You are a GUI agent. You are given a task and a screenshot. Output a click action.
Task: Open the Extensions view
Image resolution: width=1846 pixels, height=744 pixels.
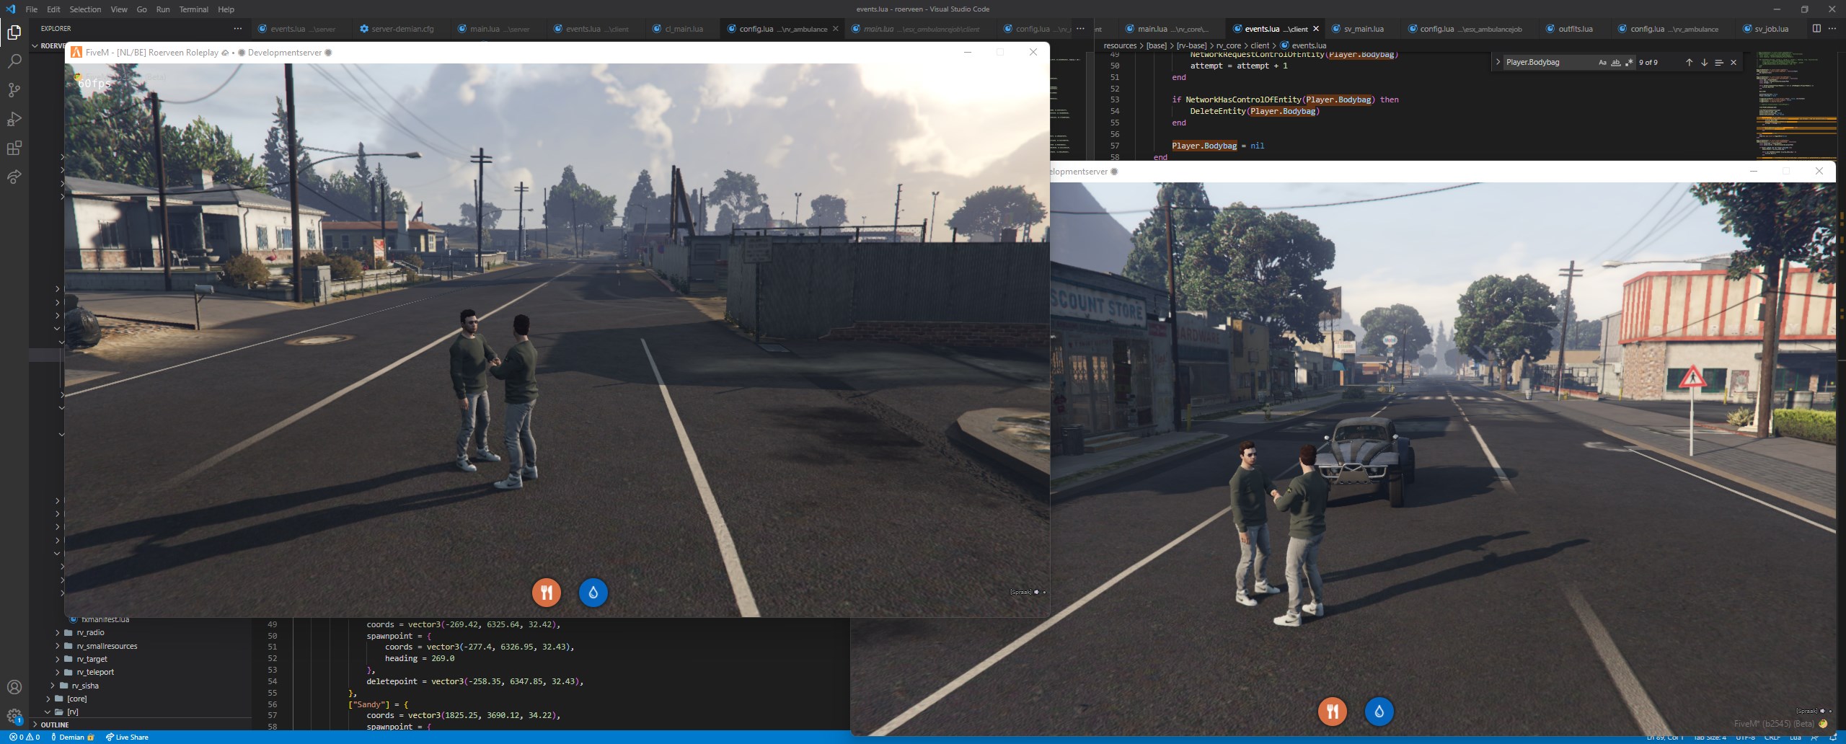pos(14,148)
